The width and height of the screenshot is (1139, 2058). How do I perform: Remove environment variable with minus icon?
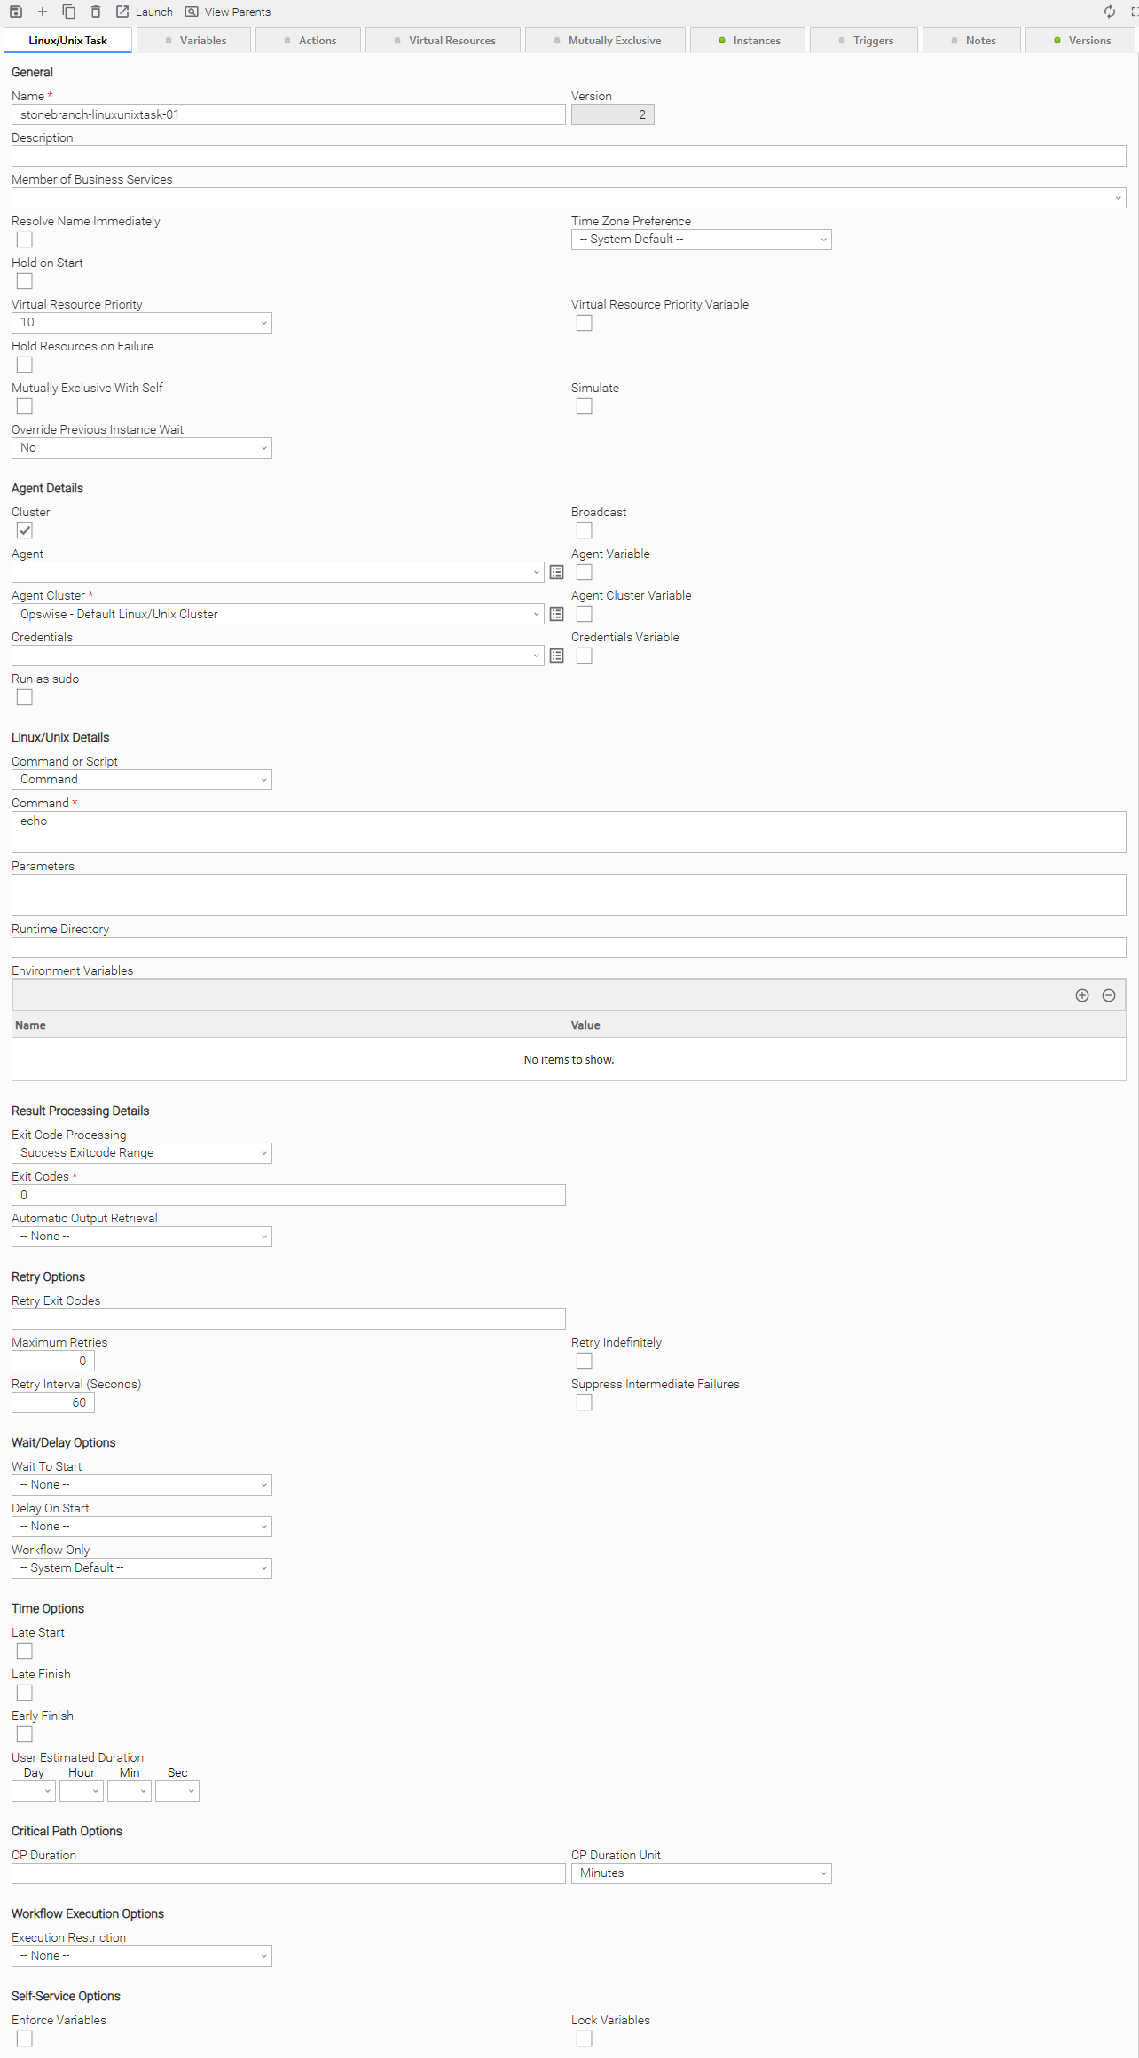click(1108, 995)
